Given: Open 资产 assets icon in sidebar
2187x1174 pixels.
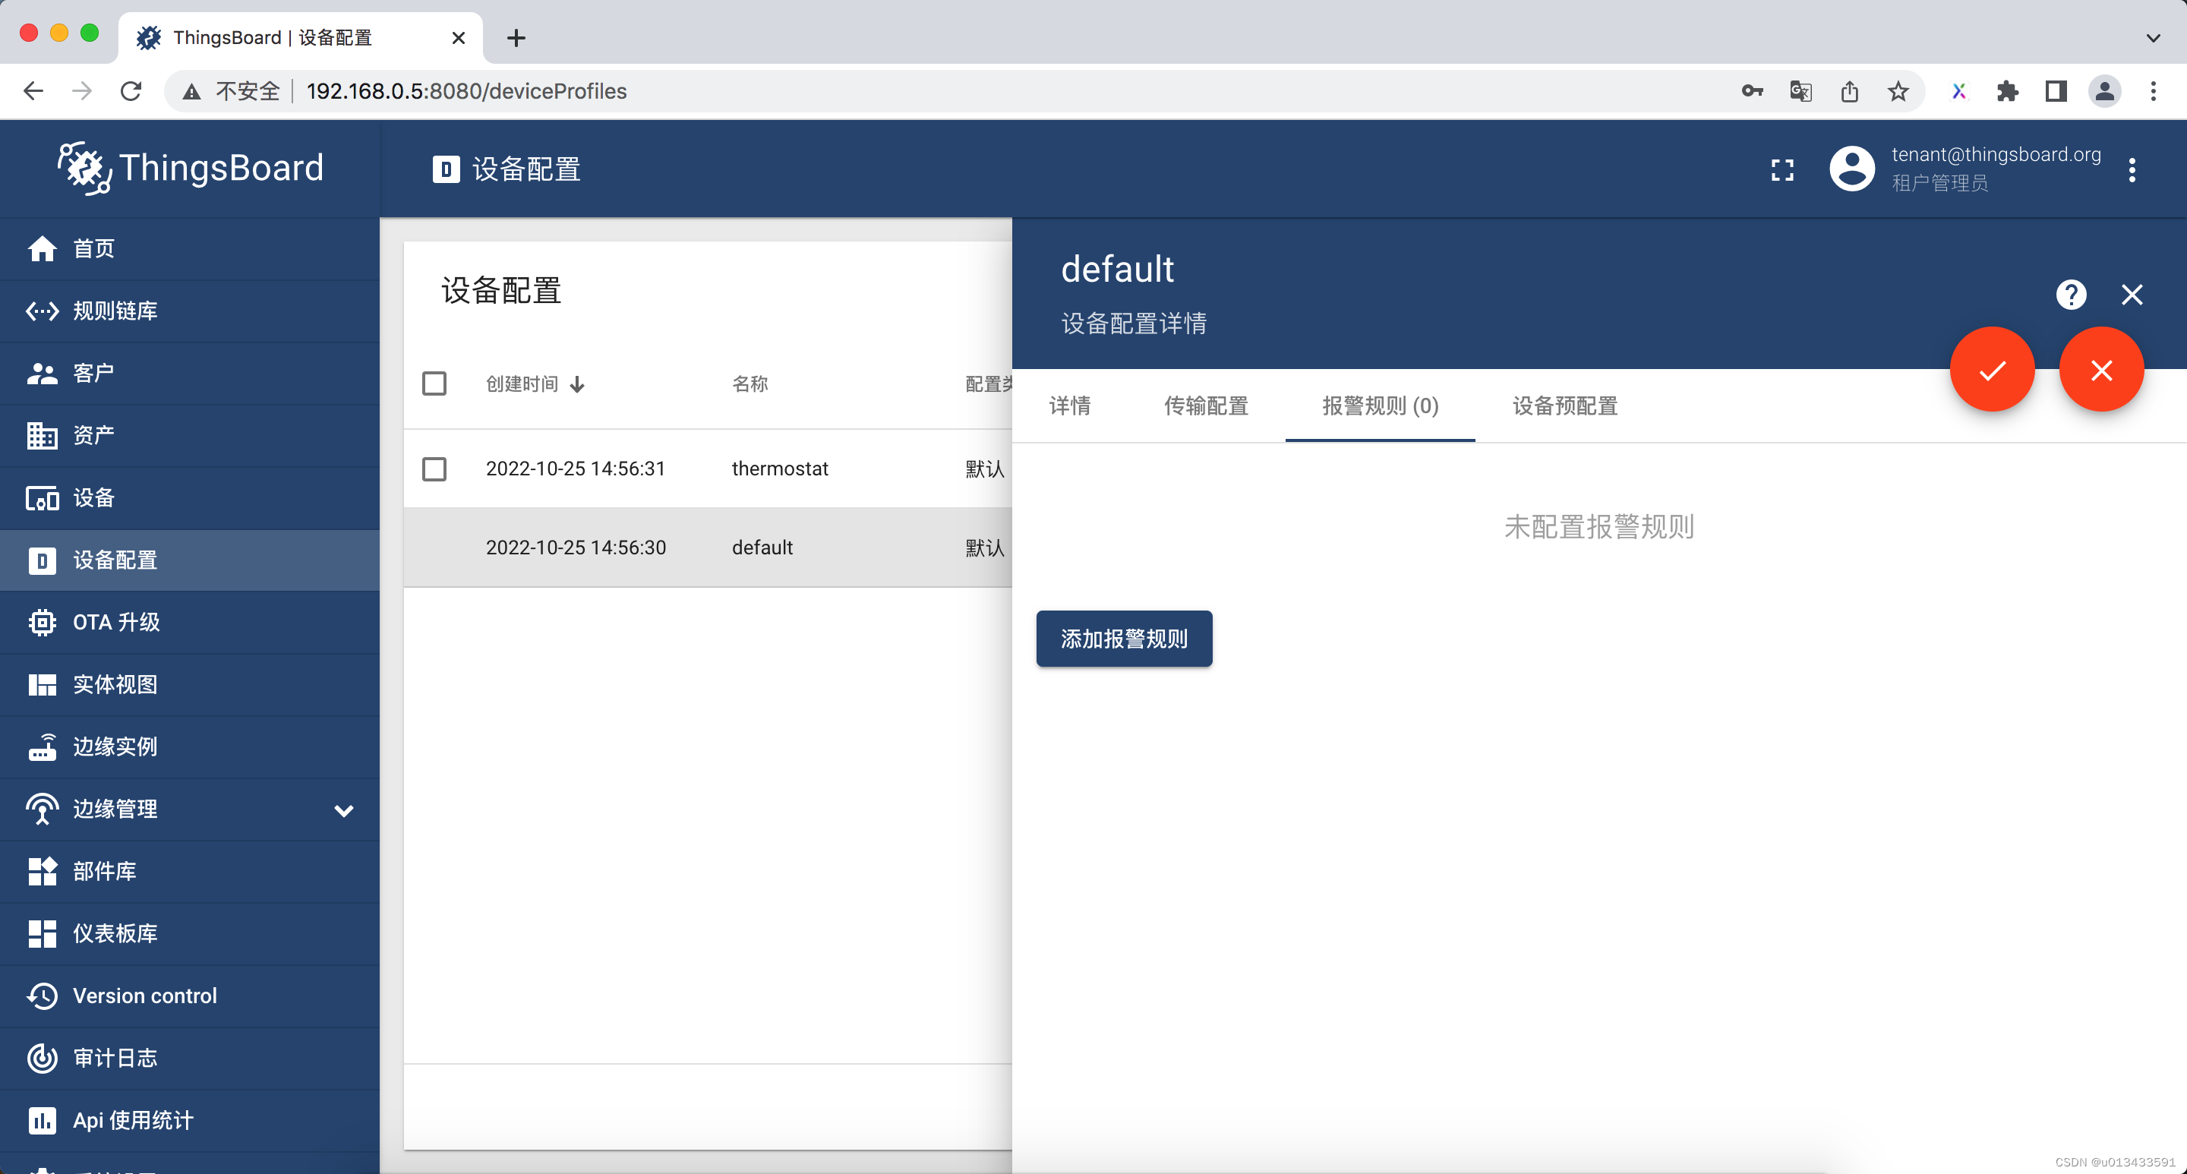Looking at the screenshot, I should [42, 435].
